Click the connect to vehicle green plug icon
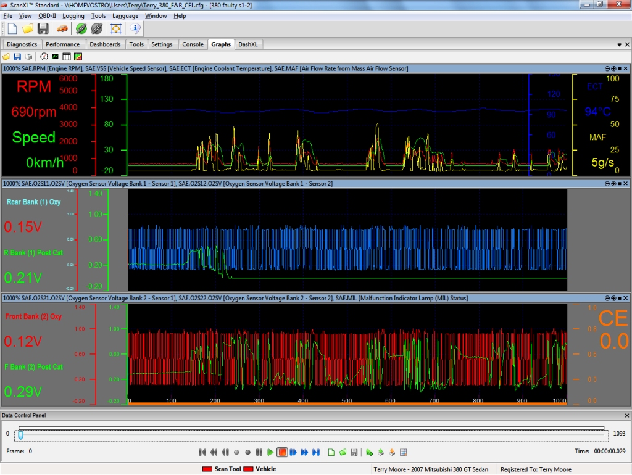The image size is (632, 475). (81, 28)
